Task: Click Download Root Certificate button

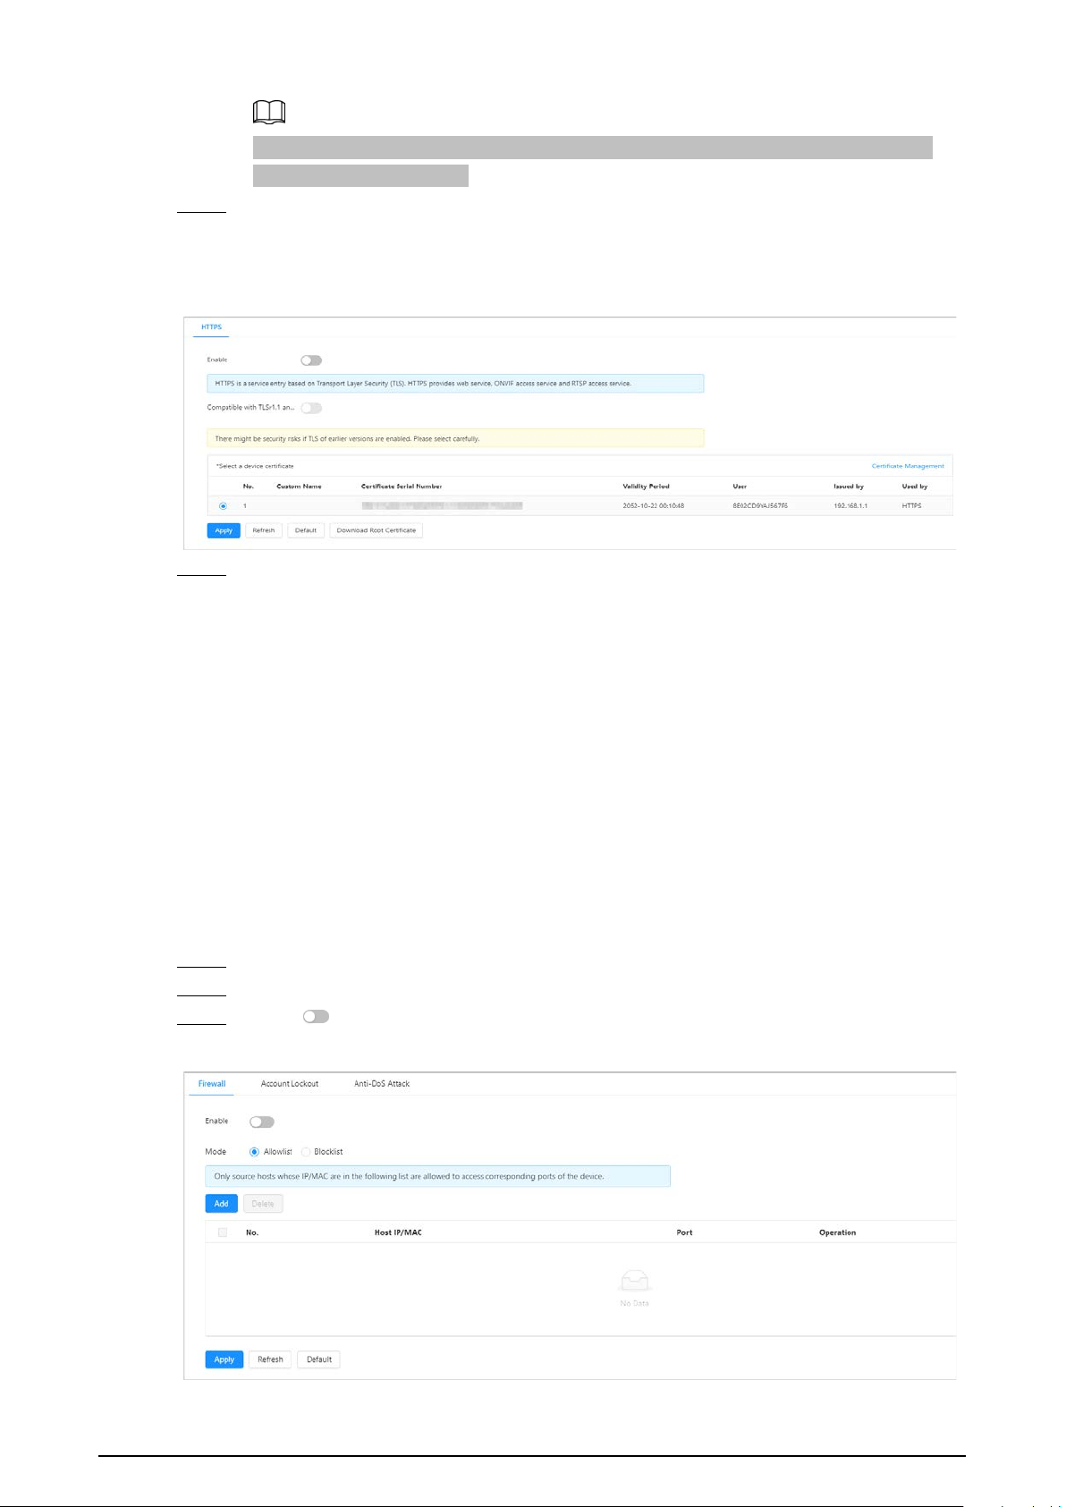Action: click(x=376, y=530)
